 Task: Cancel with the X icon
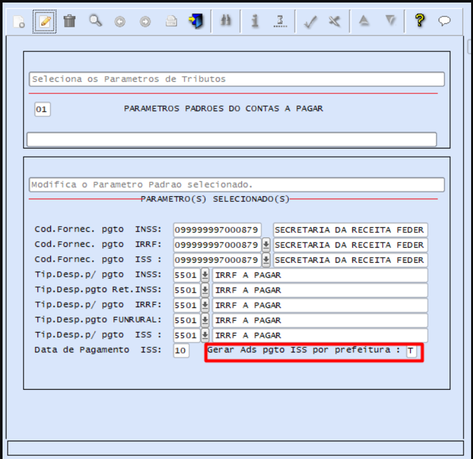(x=335, y=22)
